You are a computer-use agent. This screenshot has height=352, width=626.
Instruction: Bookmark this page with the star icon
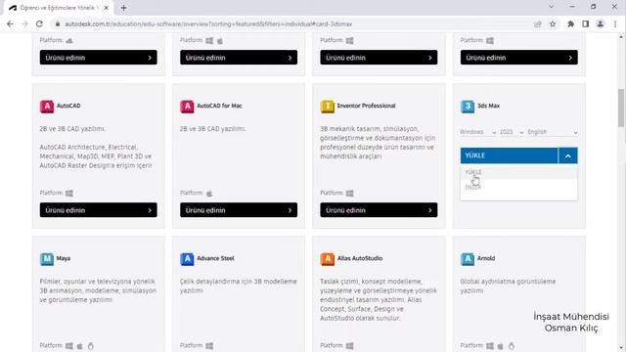pyautogui.click(x=553, y=23)
